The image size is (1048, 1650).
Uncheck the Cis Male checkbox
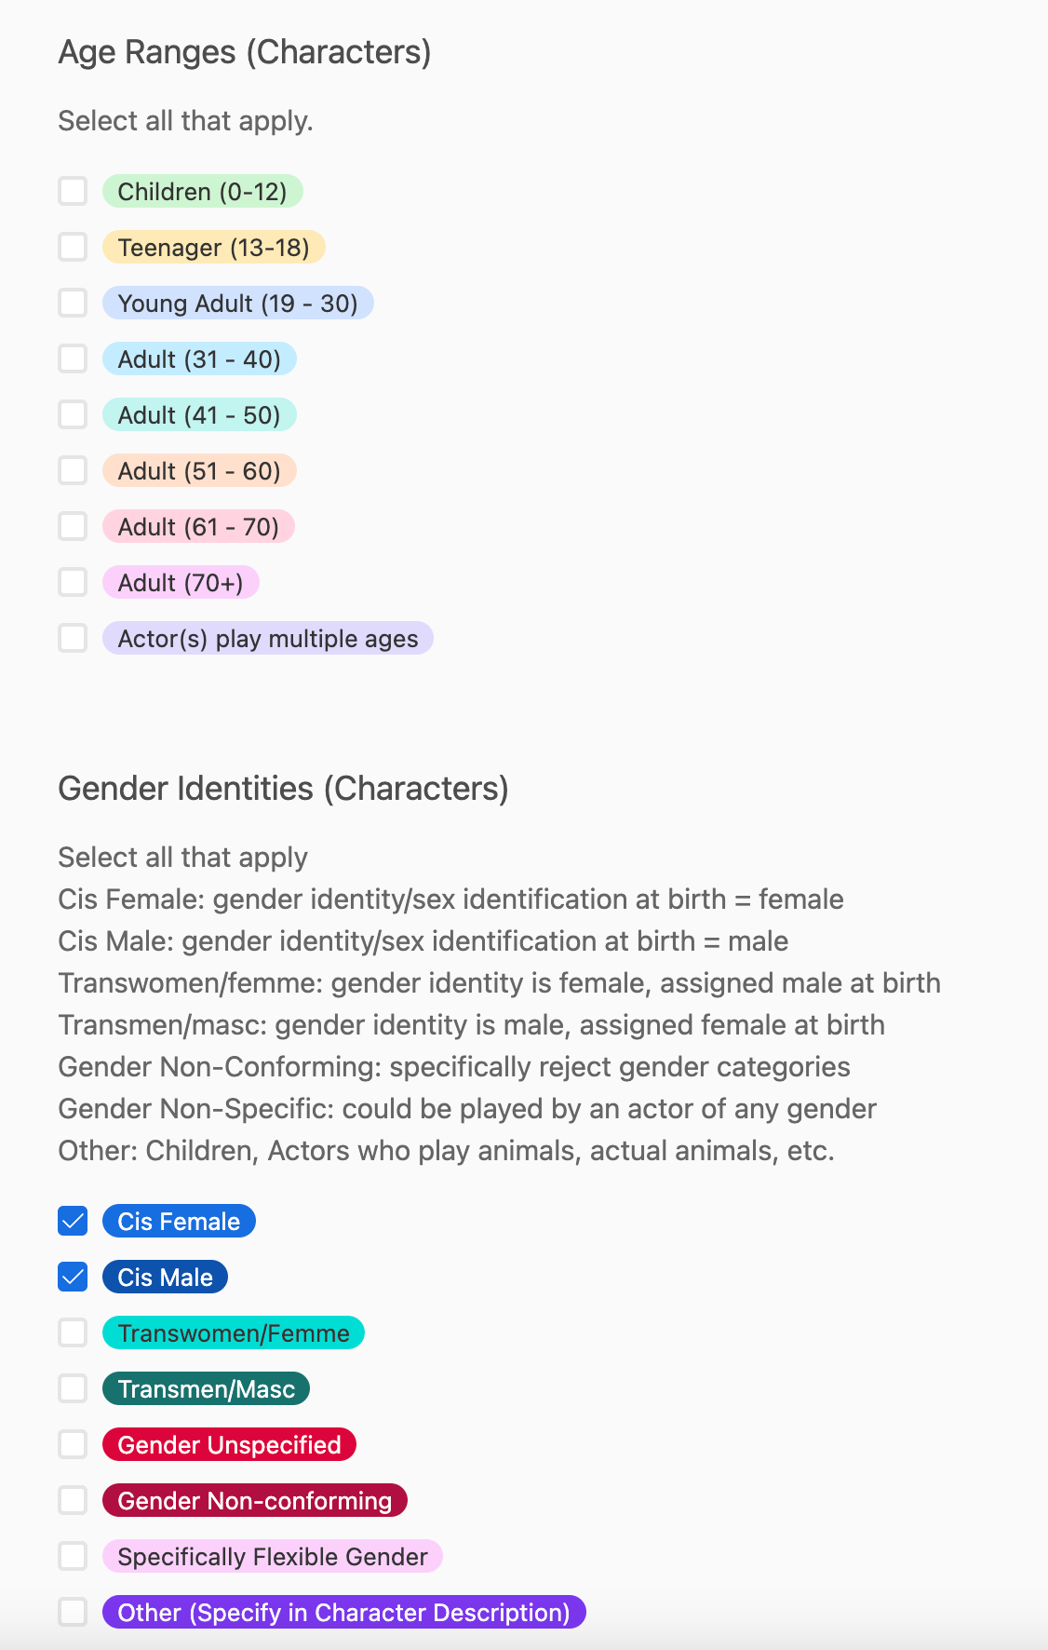click(73, 1277)
